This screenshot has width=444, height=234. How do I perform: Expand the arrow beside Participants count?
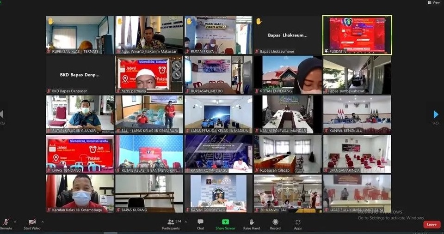(186, 222)
